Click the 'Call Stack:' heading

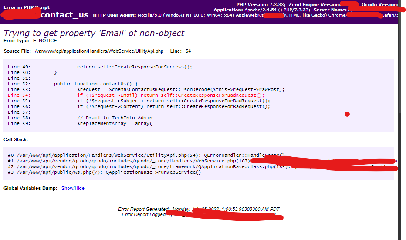click(16, 139)
